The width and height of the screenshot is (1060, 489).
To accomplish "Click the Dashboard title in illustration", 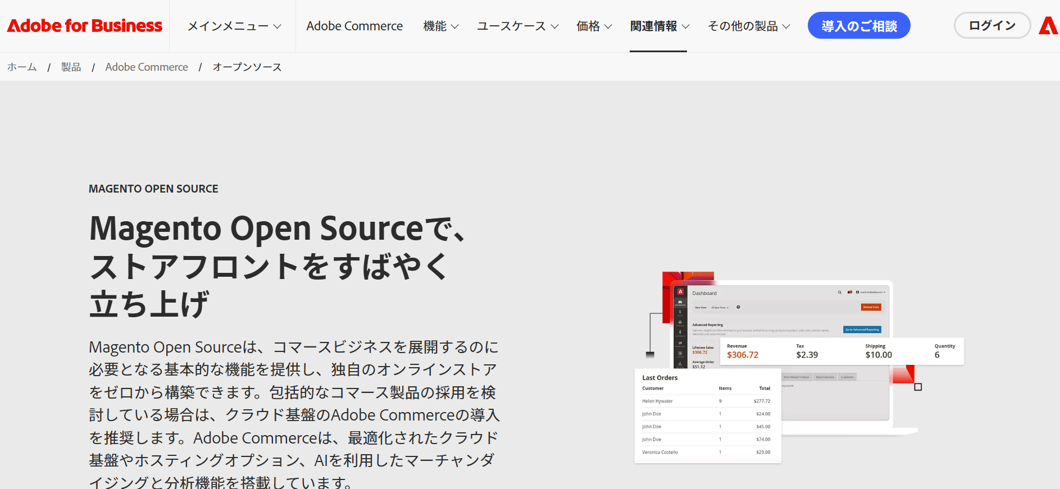I will click(704, 293).
